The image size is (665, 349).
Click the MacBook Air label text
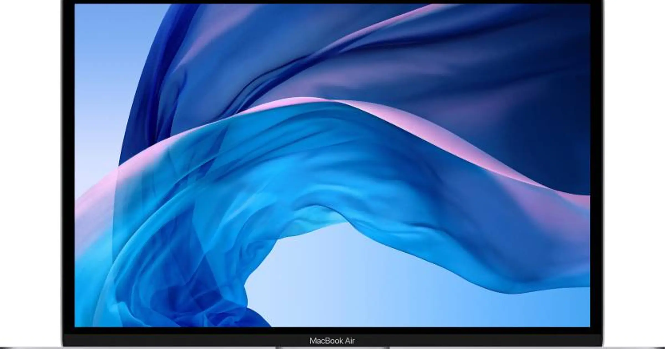pyautogui.click(x=332, y=341)
